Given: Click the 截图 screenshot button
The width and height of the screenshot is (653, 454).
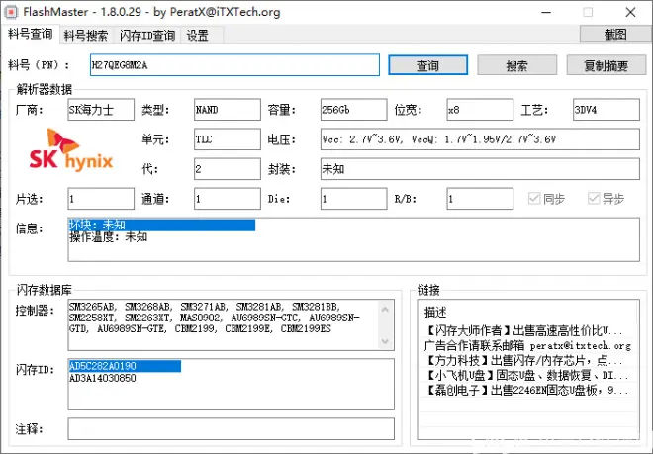Looking at the screenshot, I should [614, 34].
